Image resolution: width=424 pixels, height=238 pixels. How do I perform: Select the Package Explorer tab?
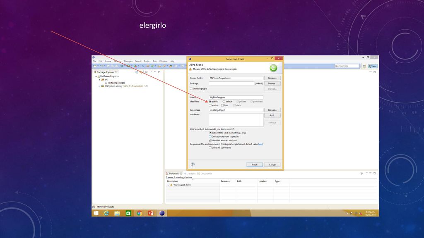[x=106, y=72]
